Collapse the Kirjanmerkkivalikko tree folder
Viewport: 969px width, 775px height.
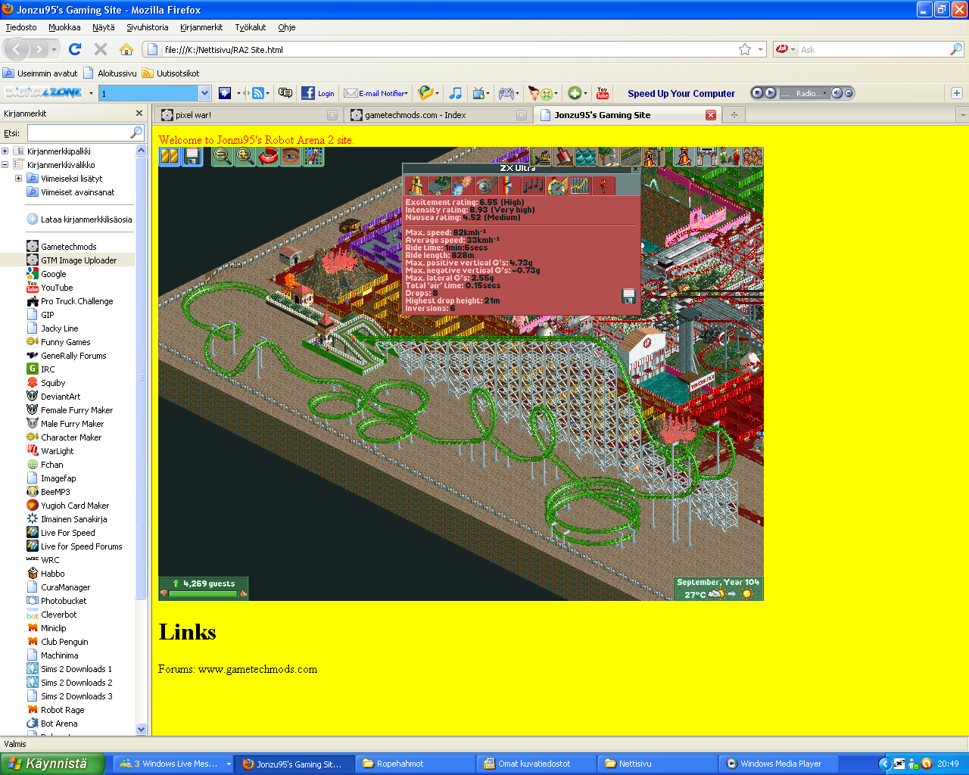coord(5,165)
